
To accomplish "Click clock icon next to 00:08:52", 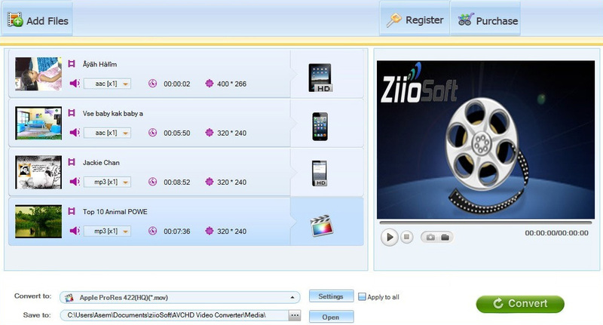I will coord(153,182).
